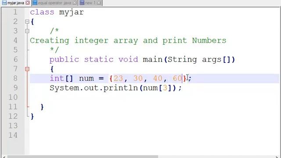Screen dimensions: 281x158
Task: Click the 'static' keyword
Action: 99,60
